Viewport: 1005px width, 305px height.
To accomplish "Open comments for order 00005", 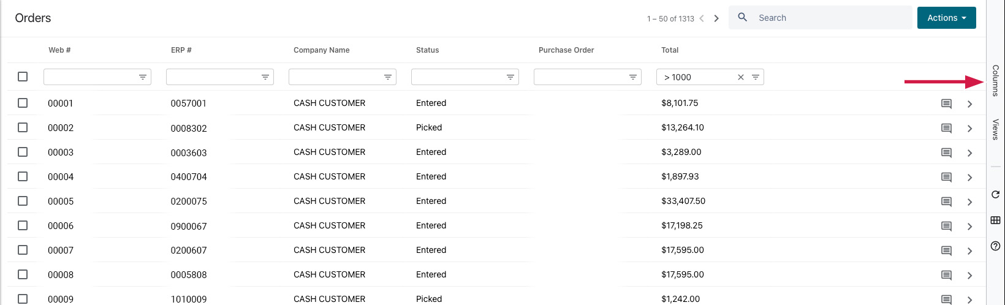I will (x=946, y=201).
